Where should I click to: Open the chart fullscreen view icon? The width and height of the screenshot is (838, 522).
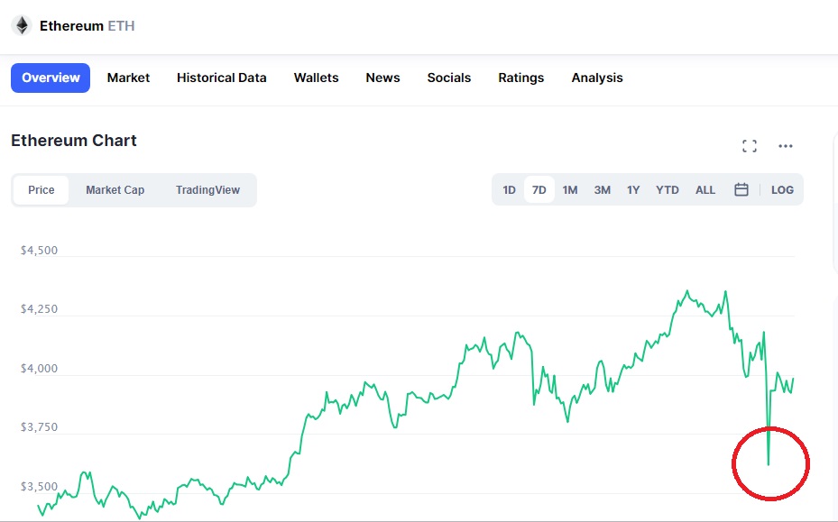coord(750,146)
